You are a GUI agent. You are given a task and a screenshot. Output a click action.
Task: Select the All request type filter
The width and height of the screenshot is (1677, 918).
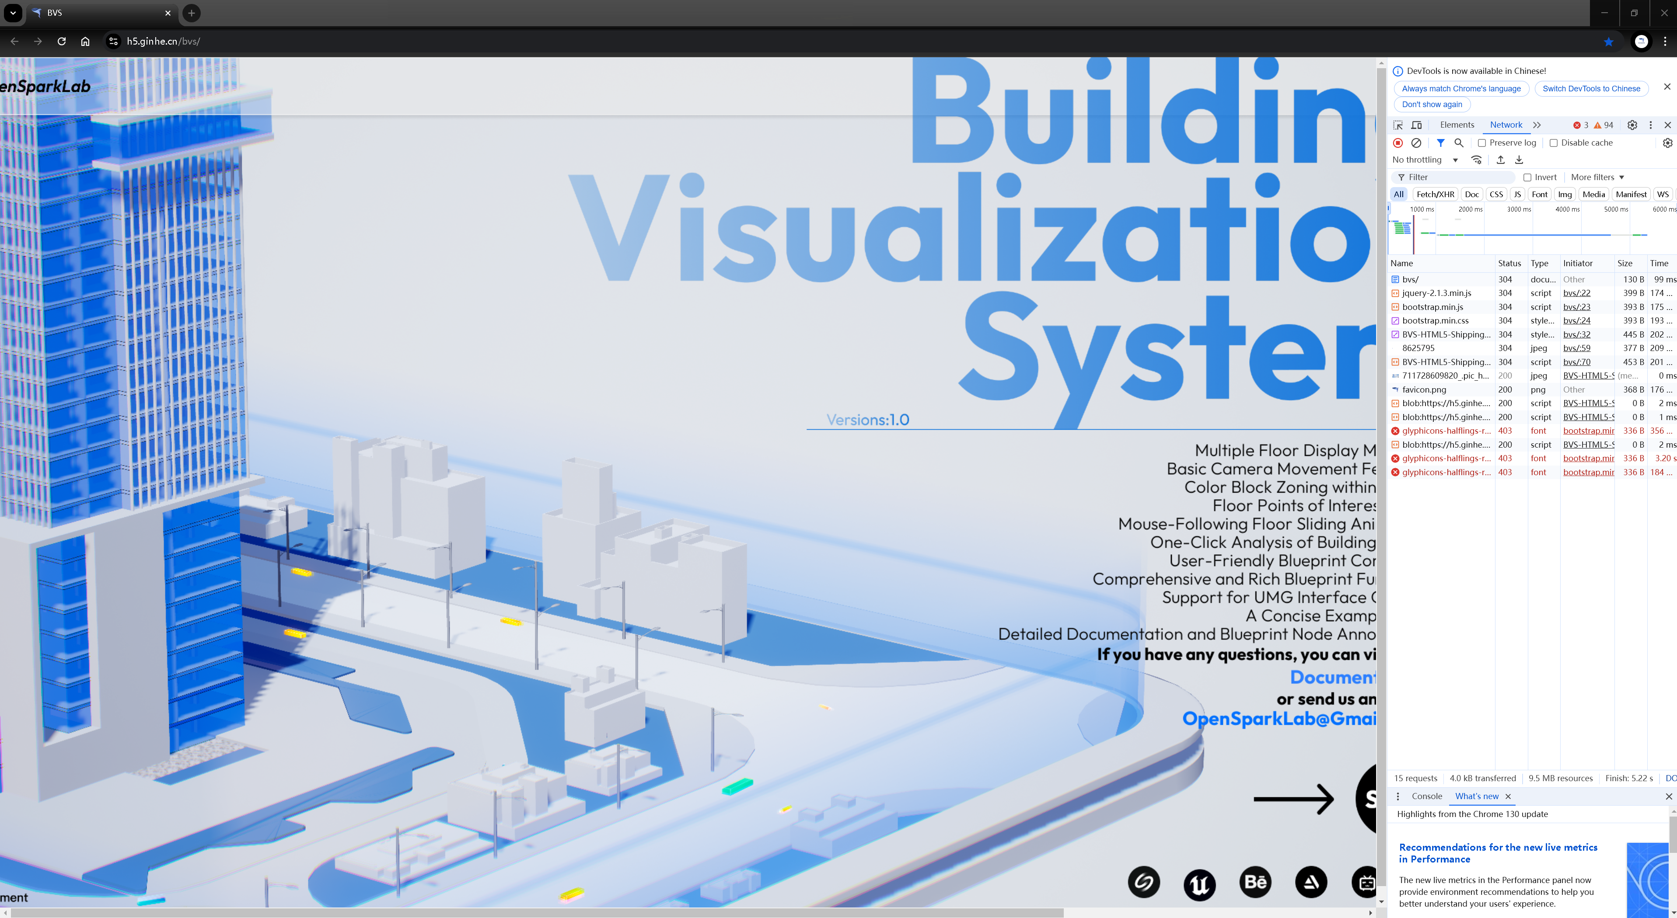pos(1398,195)
